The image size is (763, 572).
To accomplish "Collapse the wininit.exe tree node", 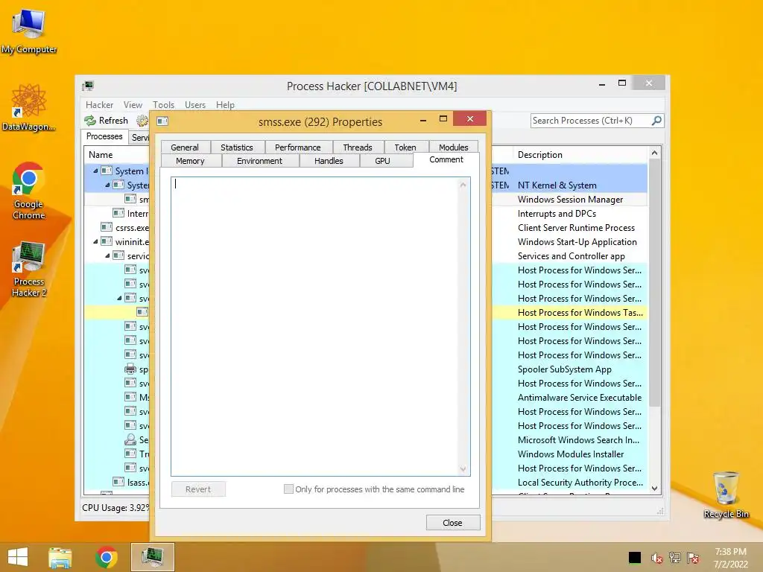I will pos(95,241).
